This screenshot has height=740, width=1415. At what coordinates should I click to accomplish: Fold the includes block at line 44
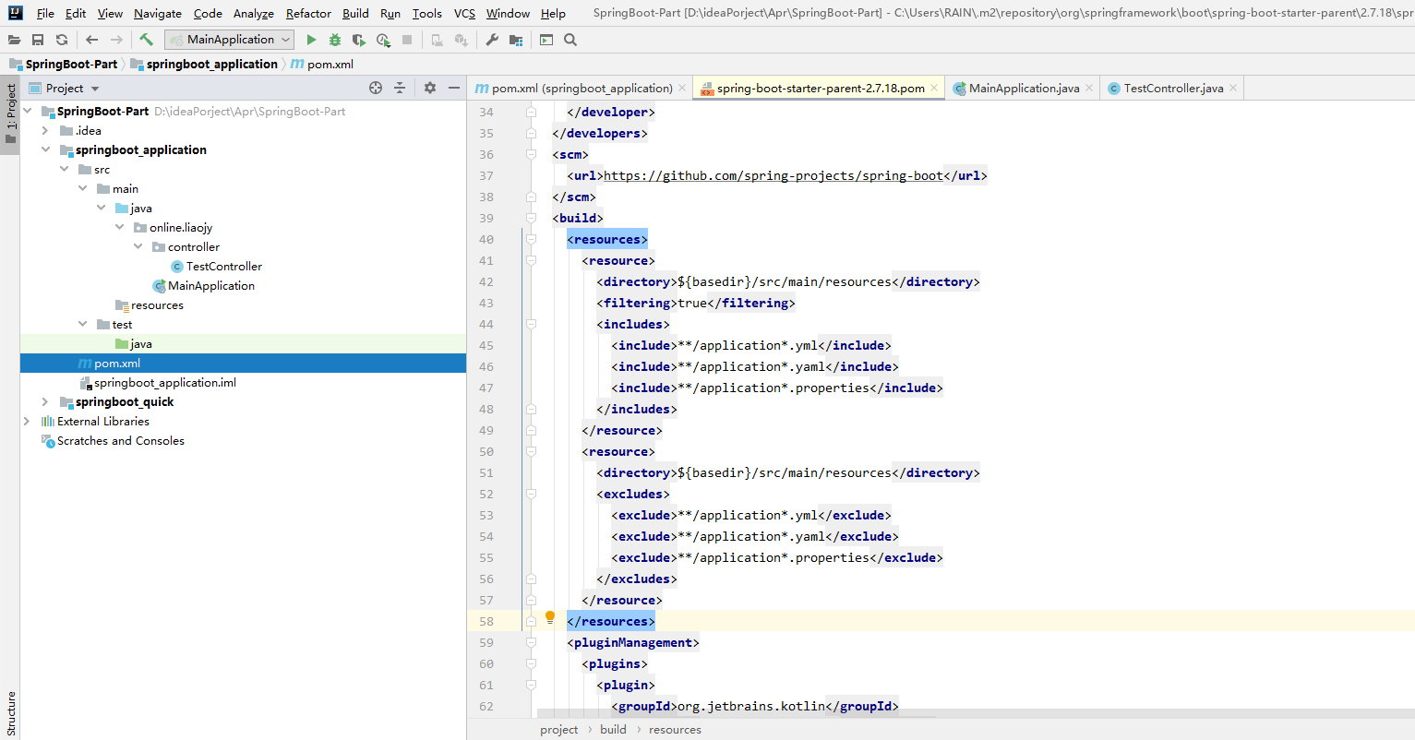531,324
